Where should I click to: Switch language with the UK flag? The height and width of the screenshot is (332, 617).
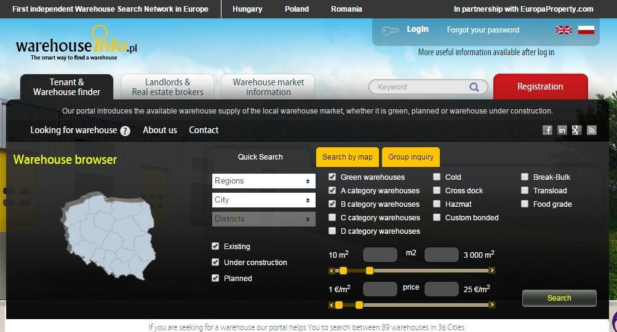563,30
